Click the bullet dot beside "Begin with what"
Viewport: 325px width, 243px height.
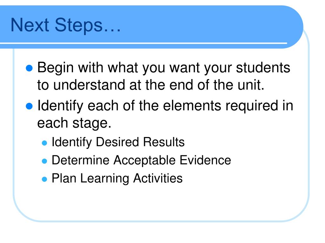click(29, 68)
